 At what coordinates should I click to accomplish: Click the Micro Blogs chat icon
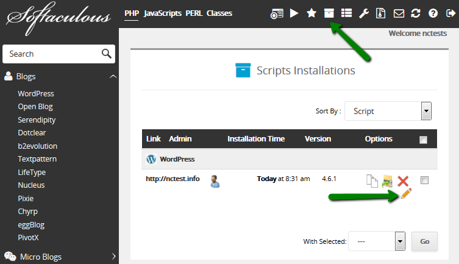[10, 257]
